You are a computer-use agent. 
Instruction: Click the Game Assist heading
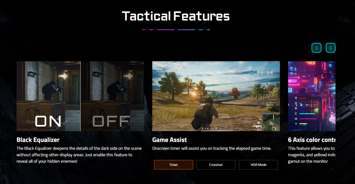click(x=169, y=140)
